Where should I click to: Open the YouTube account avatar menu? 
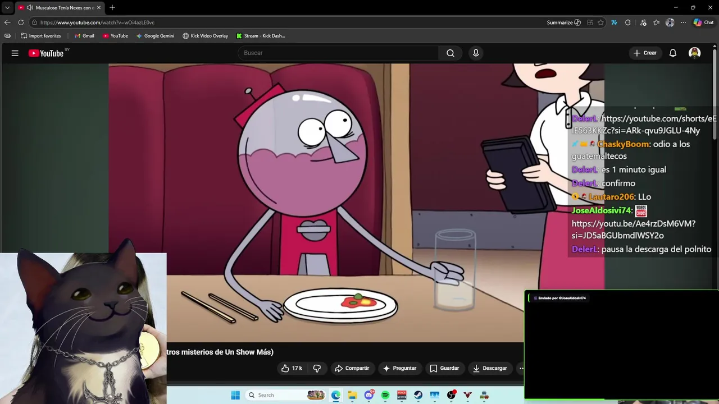(695, 53)
